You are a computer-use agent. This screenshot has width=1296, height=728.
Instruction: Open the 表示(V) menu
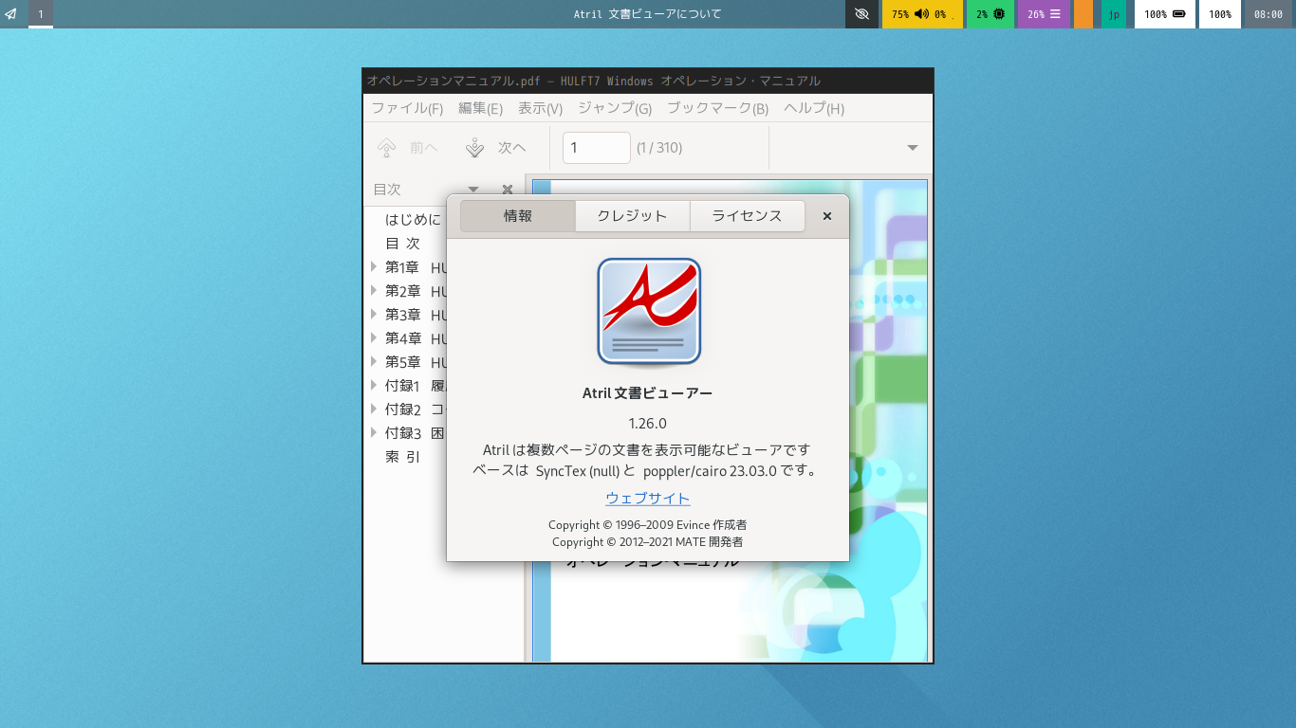[x=540, y=108]
